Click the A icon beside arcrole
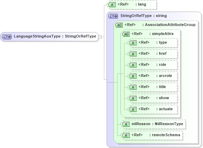Image resolution: width=203 pixels, height=148 pixels. click(133, 76)
